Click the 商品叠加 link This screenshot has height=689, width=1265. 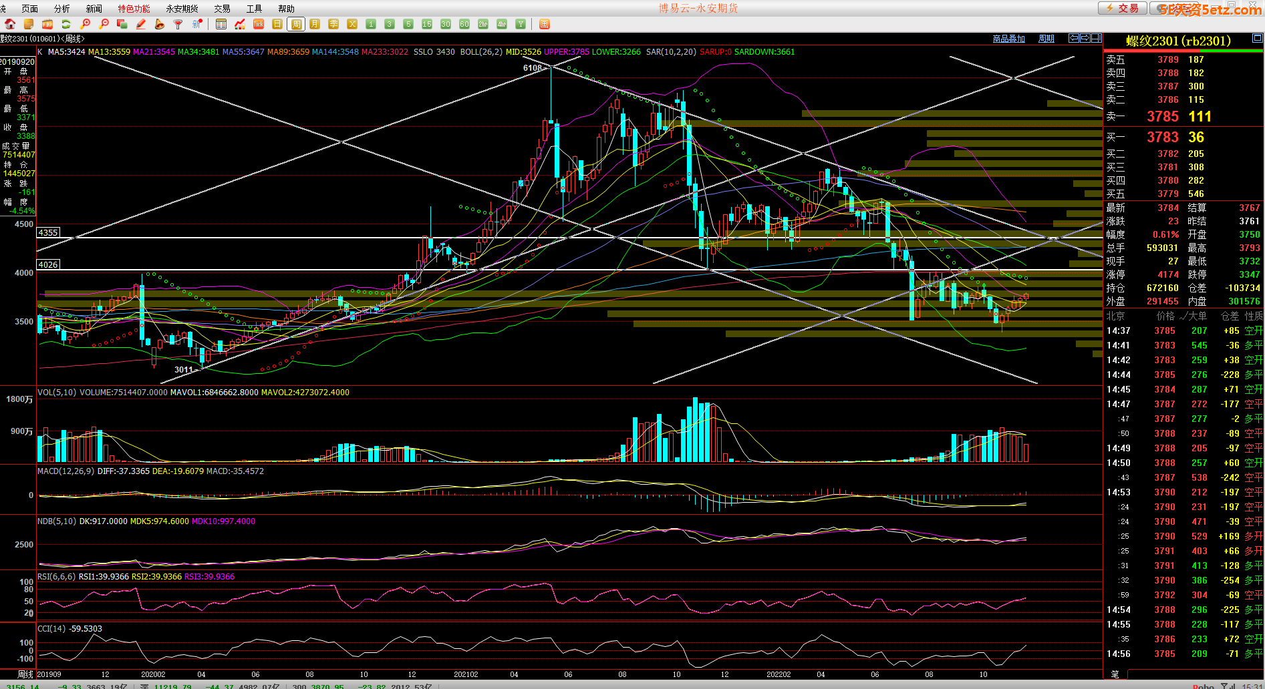[x=1008, y=39]
